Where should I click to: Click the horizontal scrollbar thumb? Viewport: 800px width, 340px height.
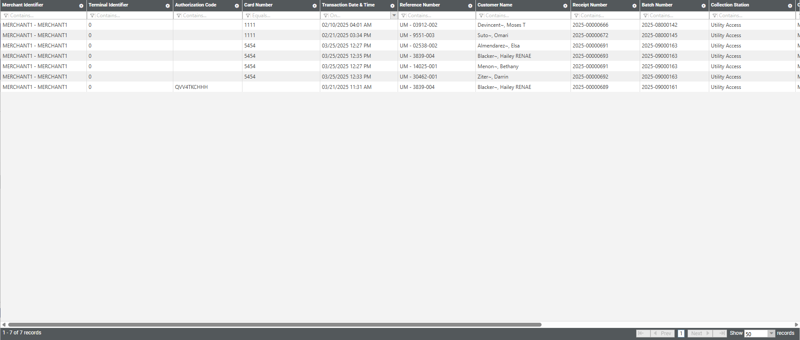click(275, 324)
